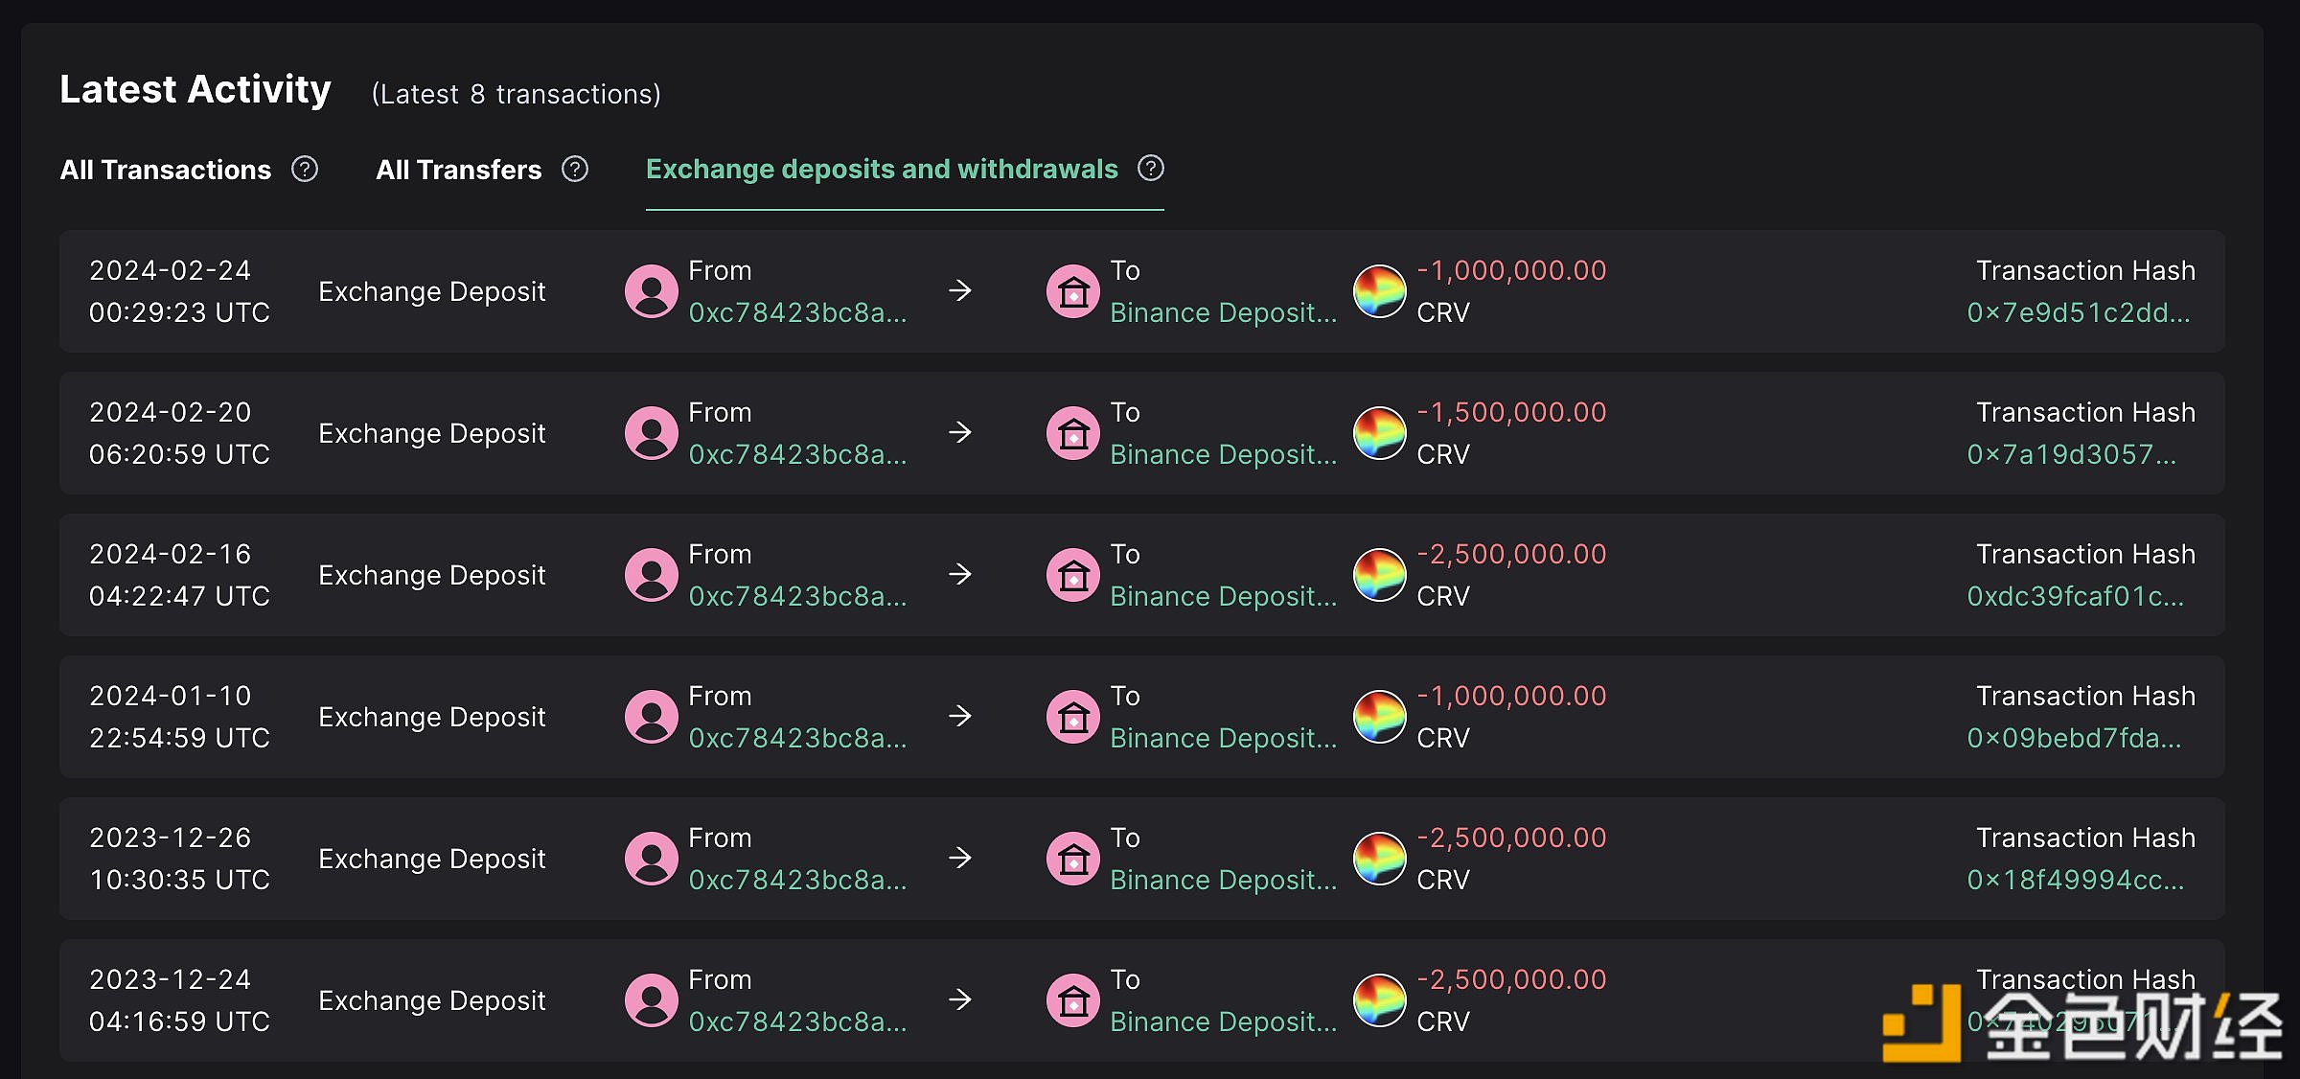
Task: Click CRV token icon in 2023-12-24 row
Action: 1379,1000
